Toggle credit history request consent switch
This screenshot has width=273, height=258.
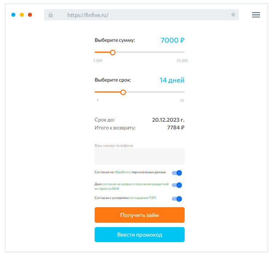(177, 185)
